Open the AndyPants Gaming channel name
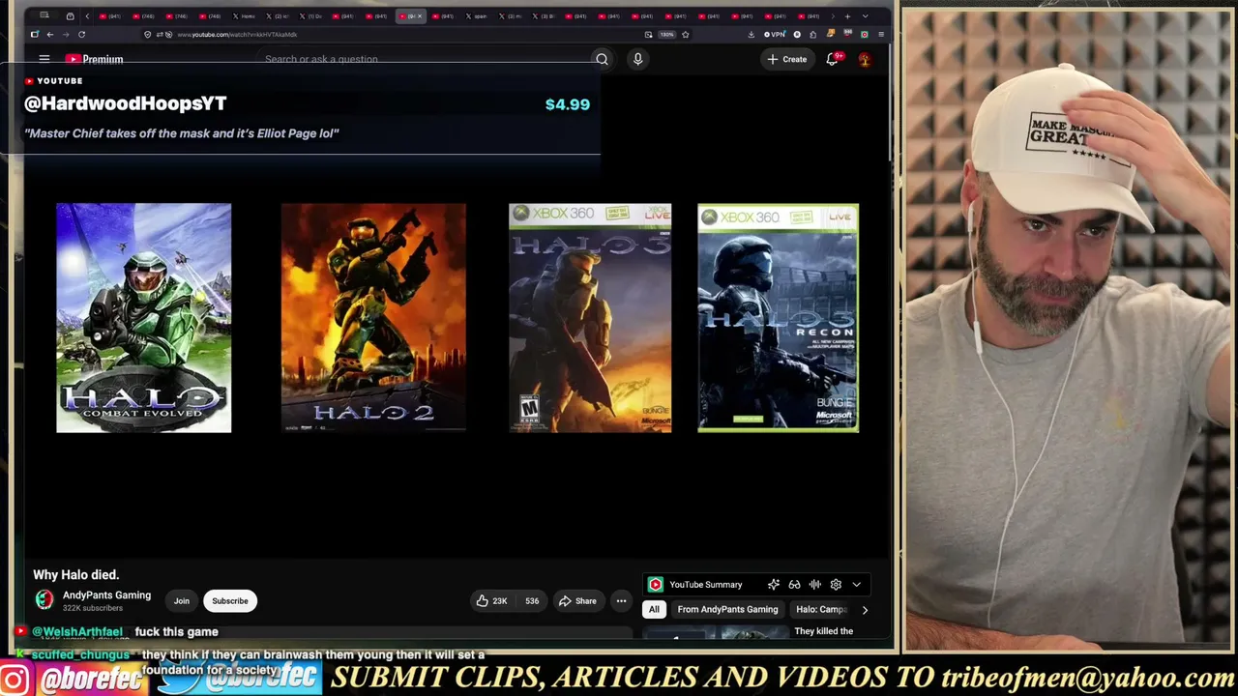 tap(106, 595)
